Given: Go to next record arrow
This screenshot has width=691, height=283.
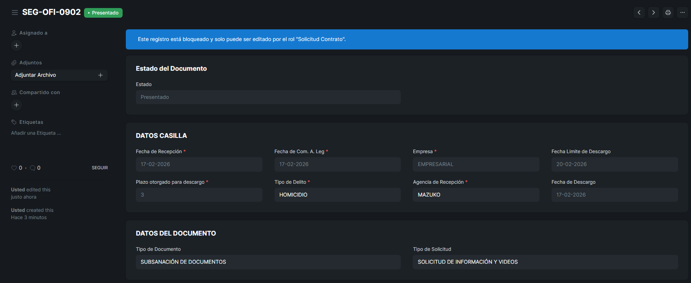Looking at the screenshot, I should (653, 12).
